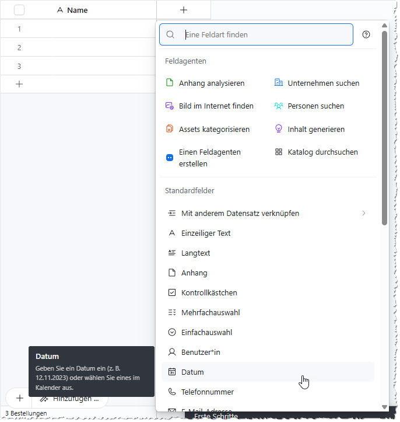Click the help question mark icon
This screenshot has width=400, height=422.
coord(366,34)
